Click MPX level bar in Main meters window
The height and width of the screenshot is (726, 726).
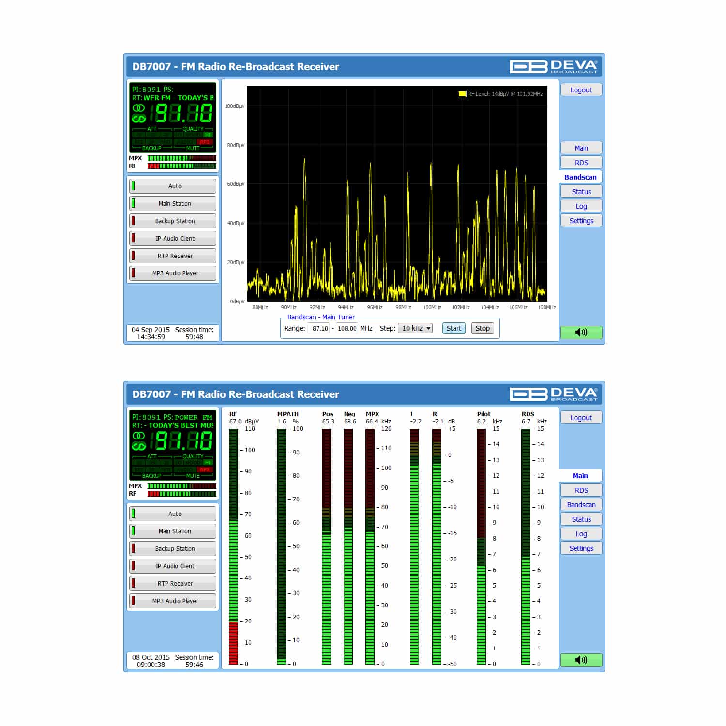(x=181, y=486)
